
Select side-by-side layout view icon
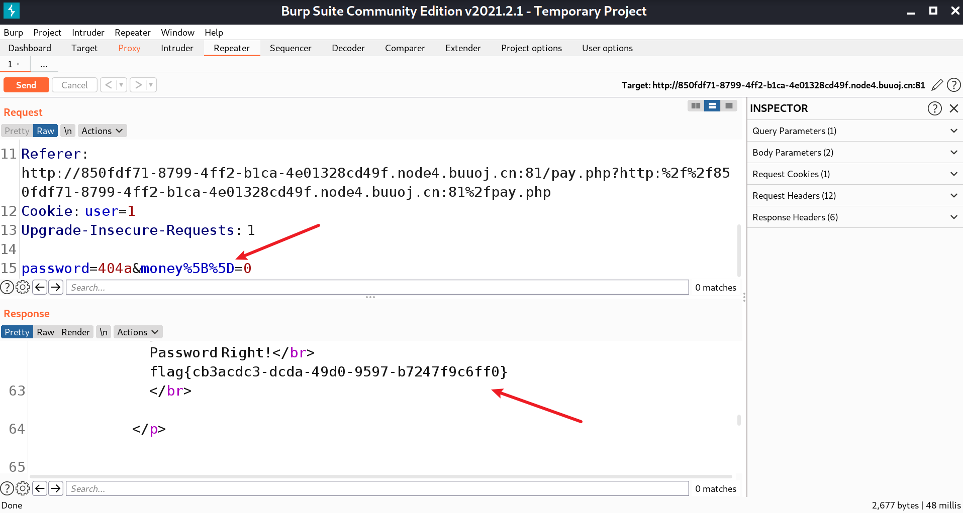pos(696,106)
